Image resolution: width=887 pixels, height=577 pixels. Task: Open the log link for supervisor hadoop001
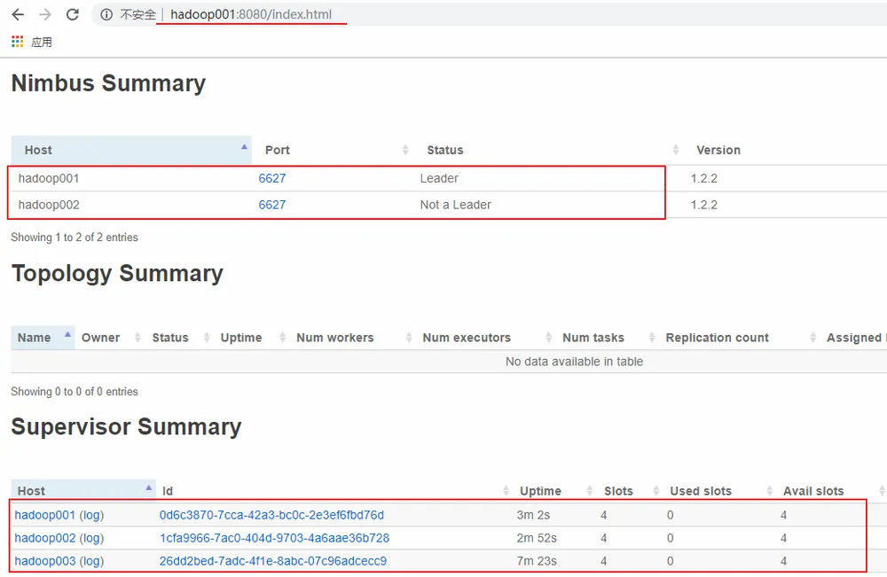pyautogui.click(x=91, y=515)
